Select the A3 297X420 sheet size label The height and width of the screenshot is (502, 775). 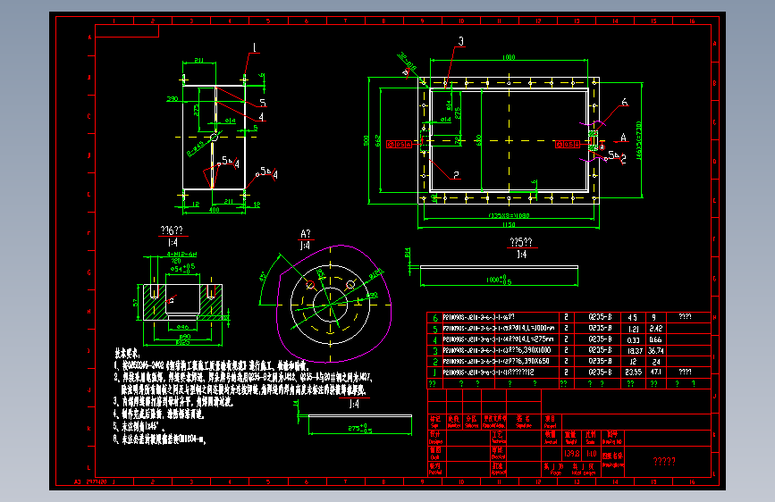pos(90,481)
